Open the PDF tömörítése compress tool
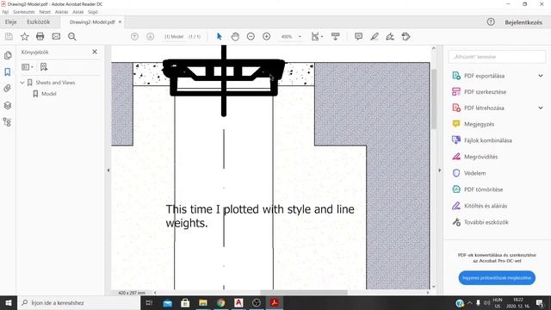This screenshot has height=310, width=551. [483, 189]
